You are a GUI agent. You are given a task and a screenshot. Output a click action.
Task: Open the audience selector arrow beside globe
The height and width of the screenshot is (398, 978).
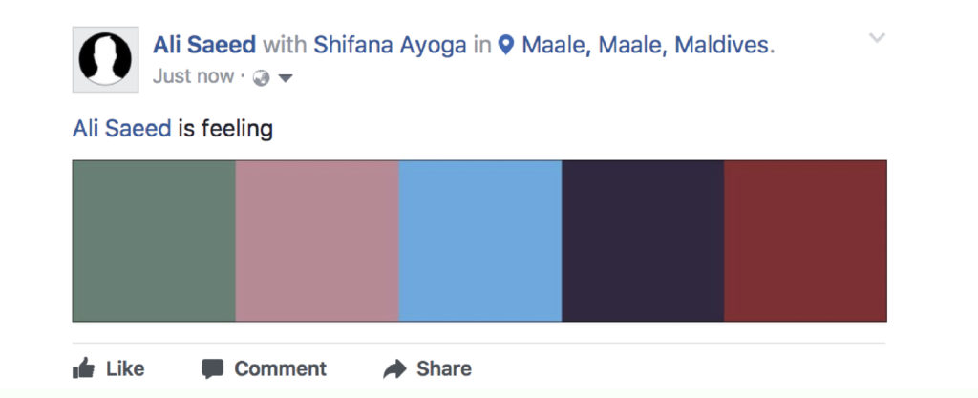pyautogui.click(x=285, y=78)
